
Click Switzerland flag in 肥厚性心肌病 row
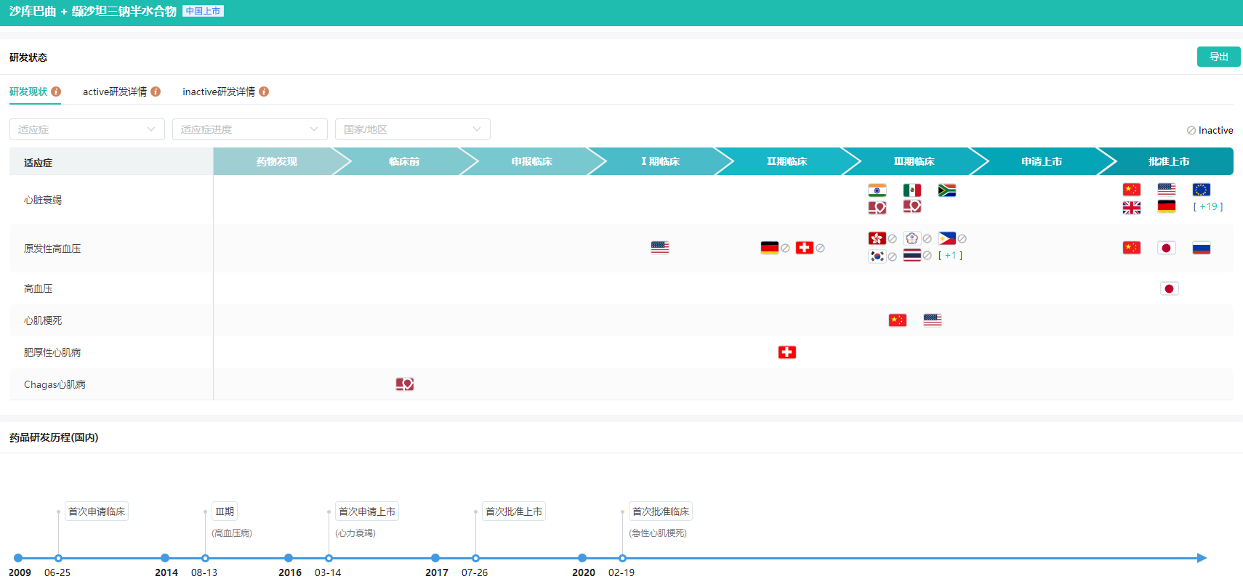pyautogui.click(x=787, y=352)
